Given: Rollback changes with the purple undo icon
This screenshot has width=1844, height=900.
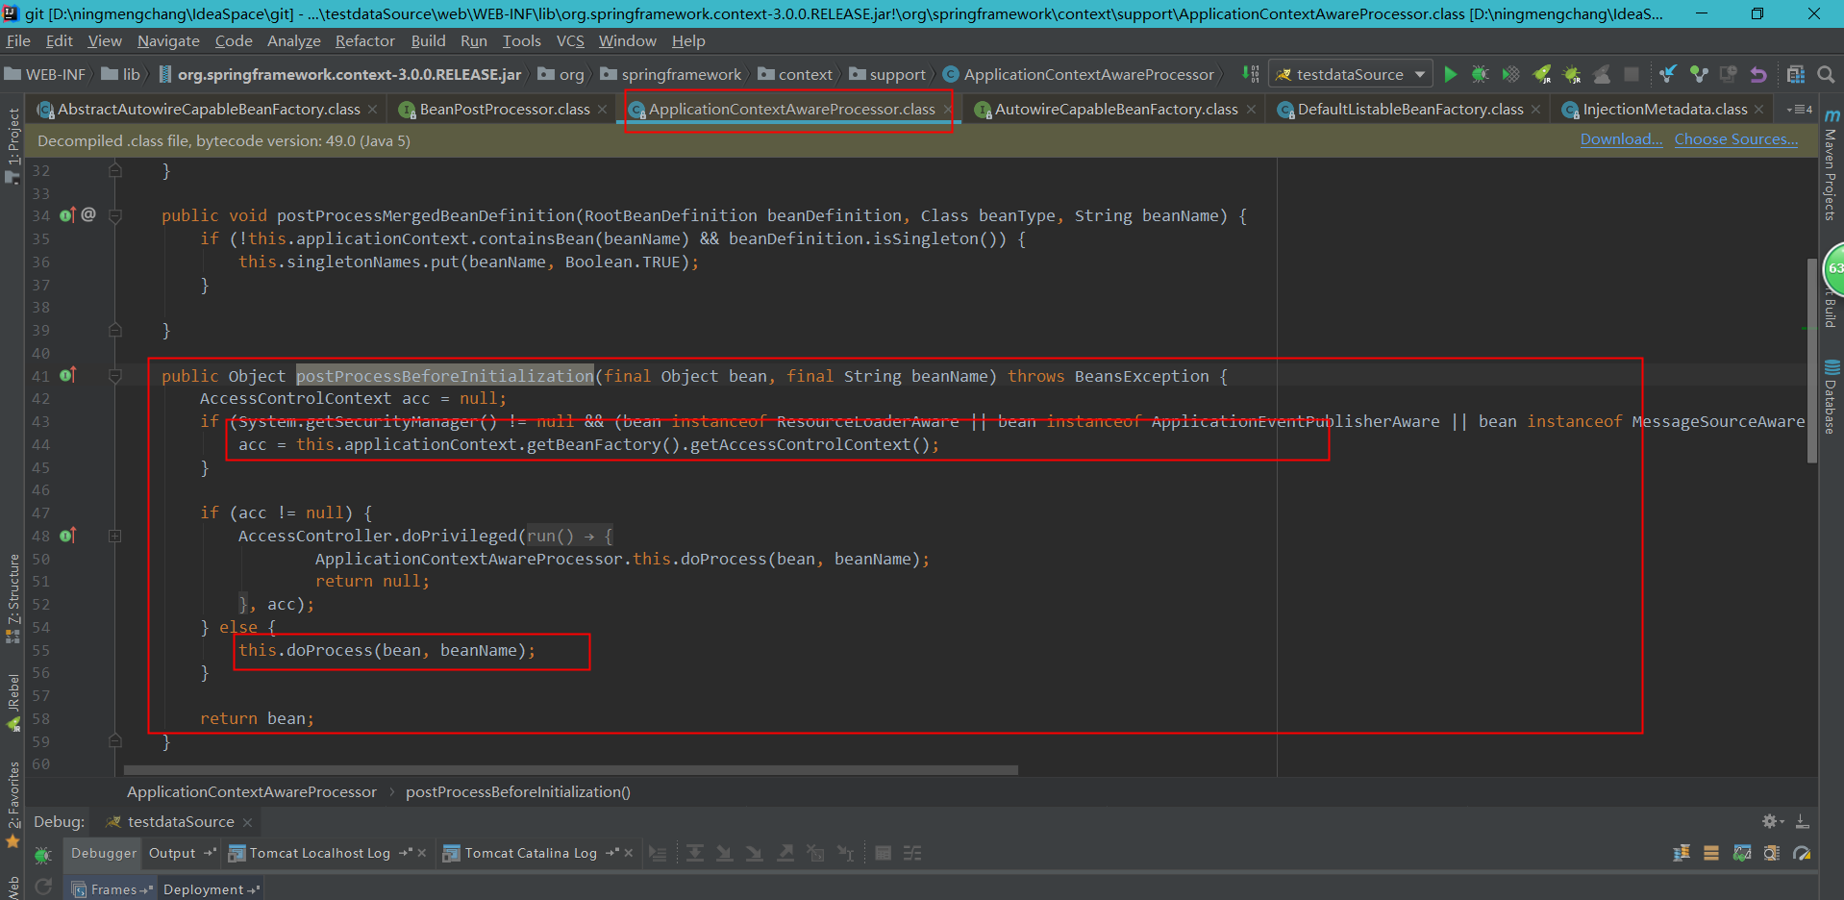Looking at the screenshot, I should (x=1758, y=73).
